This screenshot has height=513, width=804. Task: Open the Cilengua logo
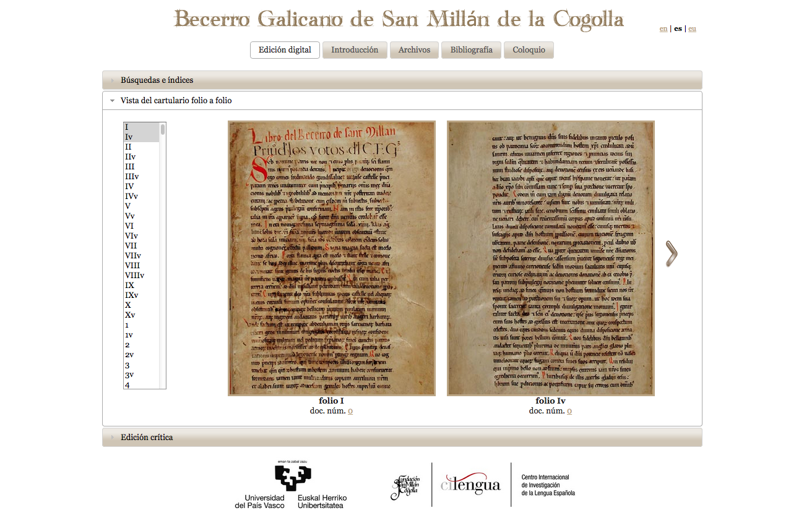(470, 485)
